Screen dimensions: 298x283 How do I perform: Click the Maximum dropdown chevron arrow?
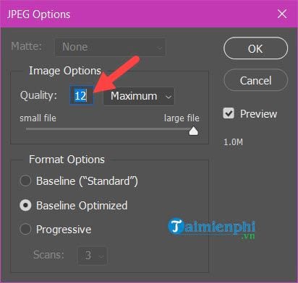pos(169,97)
